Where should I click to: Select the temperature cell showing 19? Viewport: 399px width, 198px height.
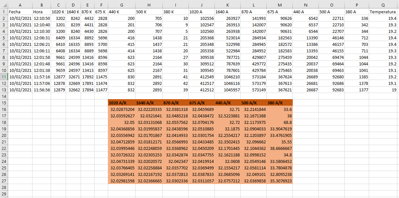(383, 90)
